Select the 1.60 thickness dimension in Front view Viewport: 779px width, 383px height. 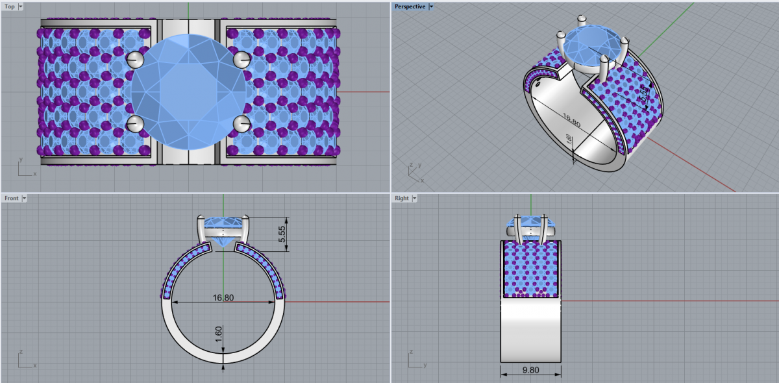[x=219, y=334]
